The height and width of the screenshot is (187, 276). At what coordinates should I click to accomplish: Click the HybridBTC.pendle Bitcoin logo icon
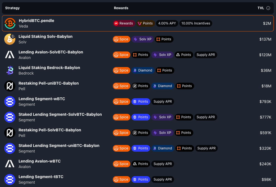10,23
